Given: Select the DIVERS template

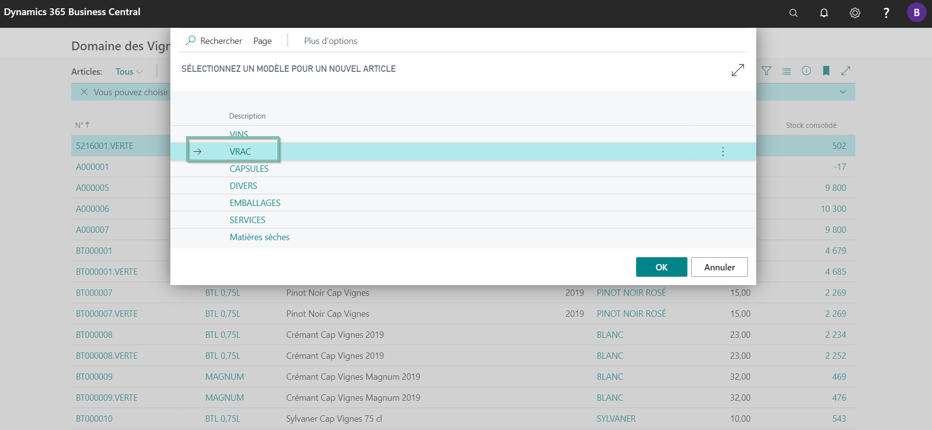Looking at the screenshot, I should pyautogui.click(x=243, y=186).
